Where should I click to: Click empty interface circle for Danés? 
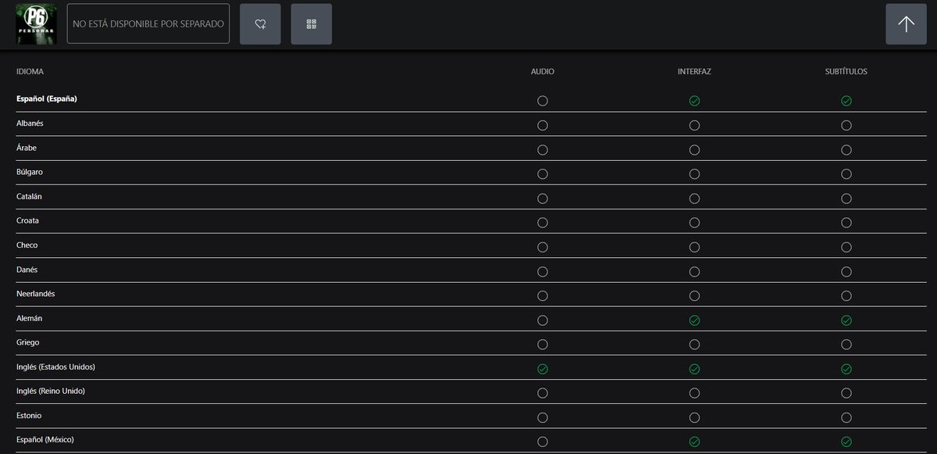pyautogui.click(x=694, y=271)
